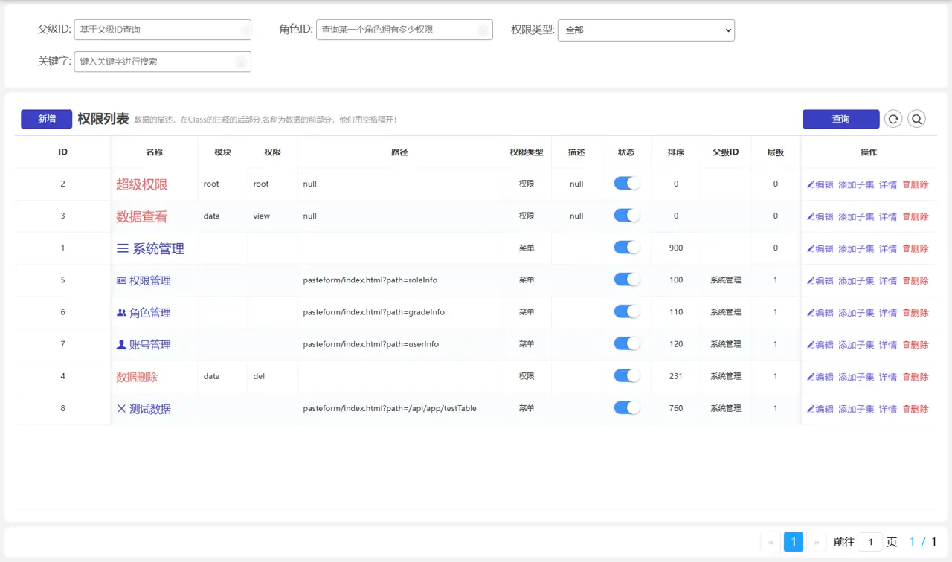The image size is (952, 562).
Task: Toggle status switch for 测试数据
Action: [x=627, y=407]
